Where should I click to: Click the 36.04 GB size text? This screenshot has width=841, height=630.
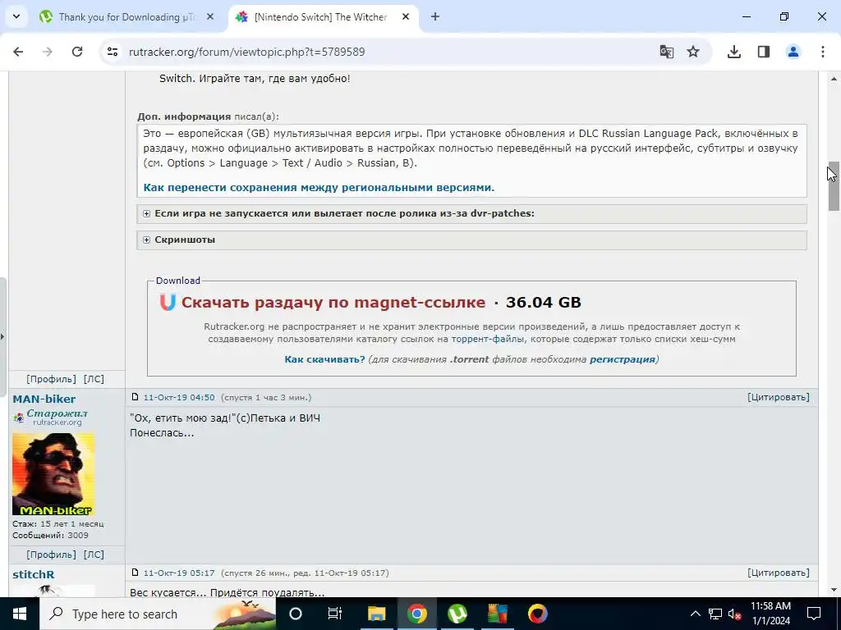[x=544, y=302]
